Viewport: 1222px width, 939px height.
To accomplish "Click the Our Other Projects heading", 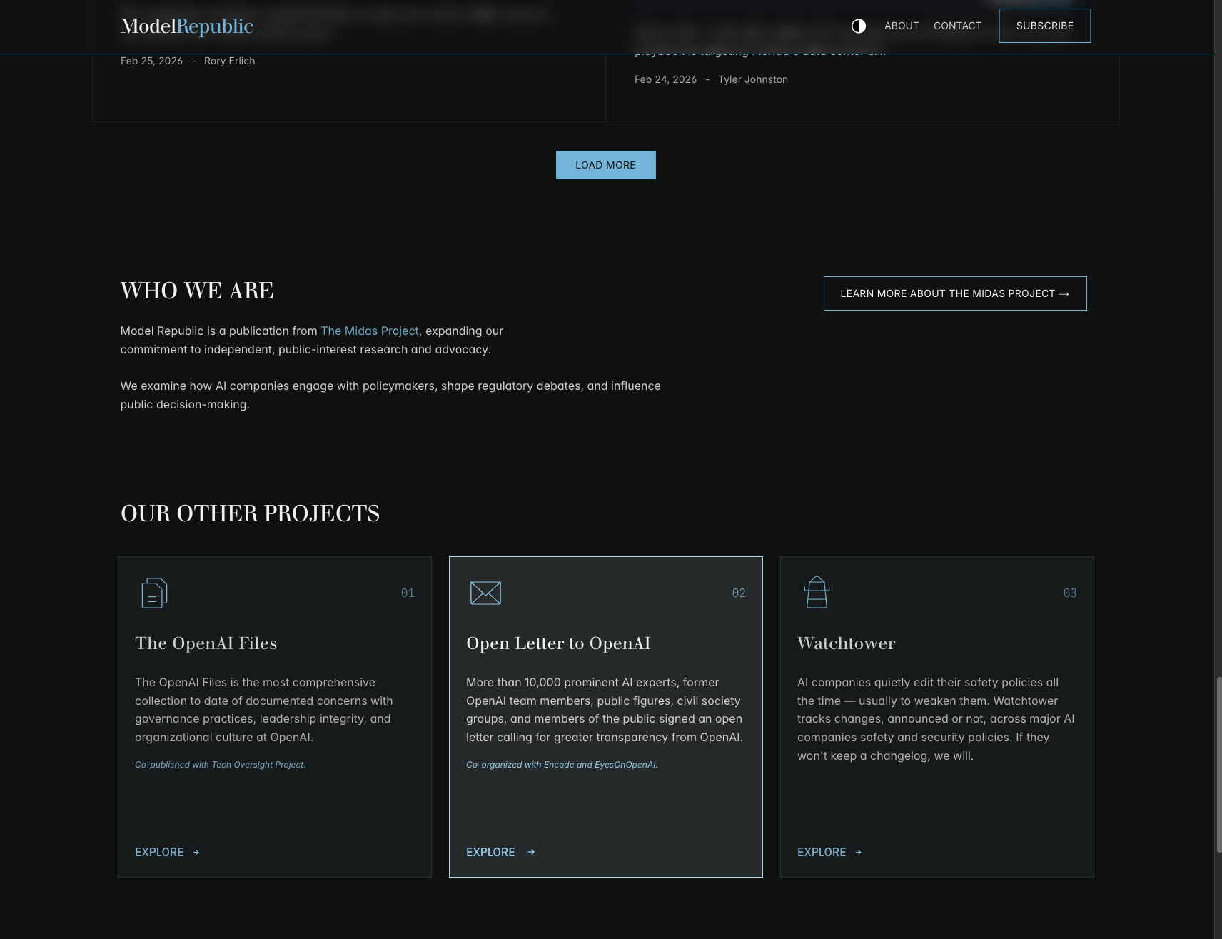I will (250, 513).
